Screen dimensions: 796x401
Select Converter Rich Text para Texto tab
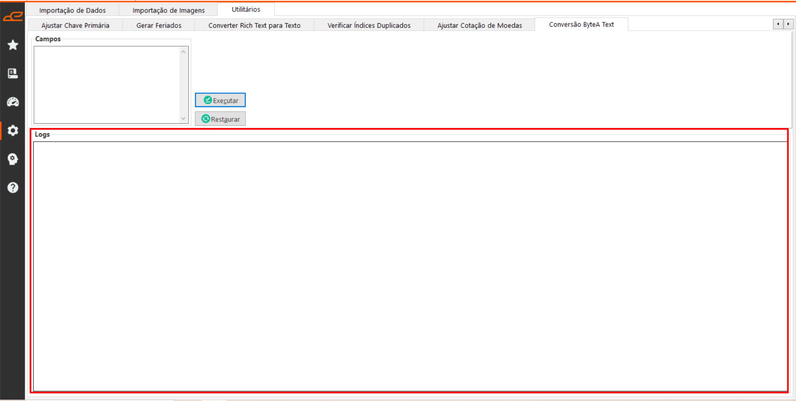point(254,25)
